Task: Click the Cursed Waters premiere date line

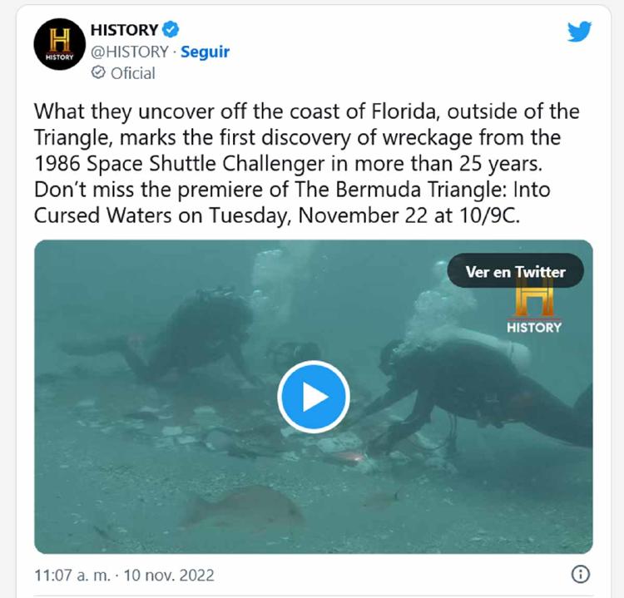Action: click(277, 215)
